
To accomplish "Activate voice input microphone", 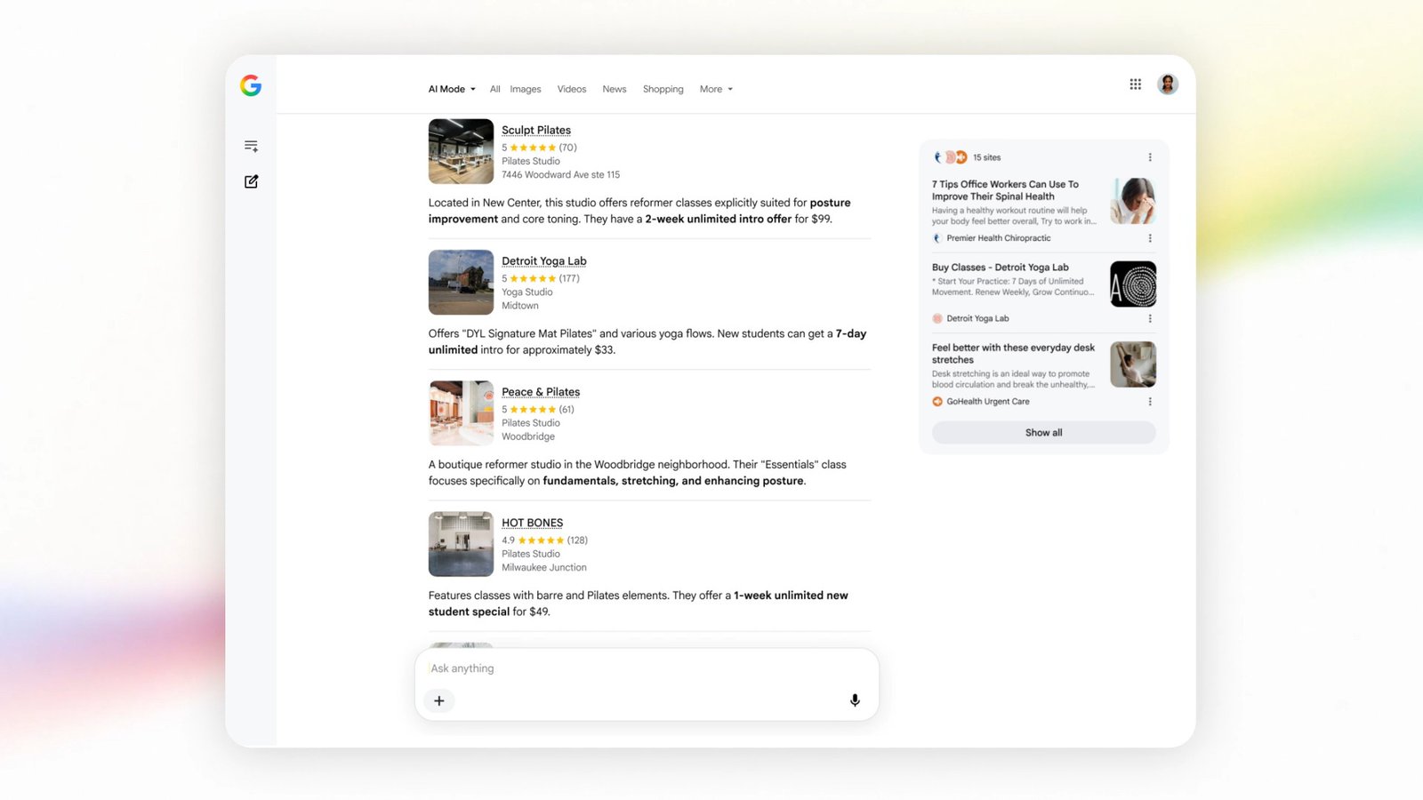I will 855,700.
